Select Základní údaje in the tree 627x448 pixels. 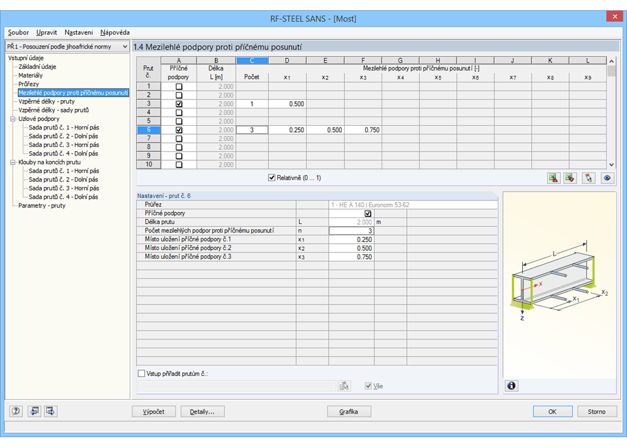37,67
